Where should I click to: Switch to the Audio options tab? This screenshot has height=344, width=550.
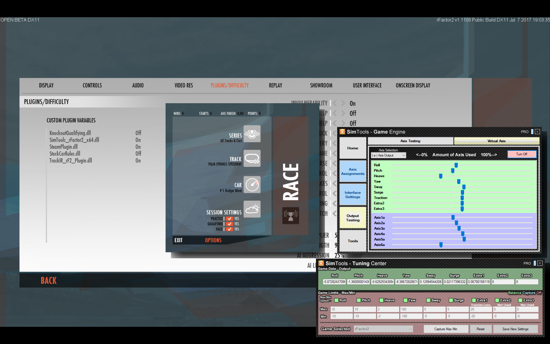(138, 85)
